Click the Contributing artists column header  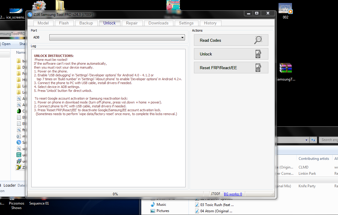[x=313, y=158]
